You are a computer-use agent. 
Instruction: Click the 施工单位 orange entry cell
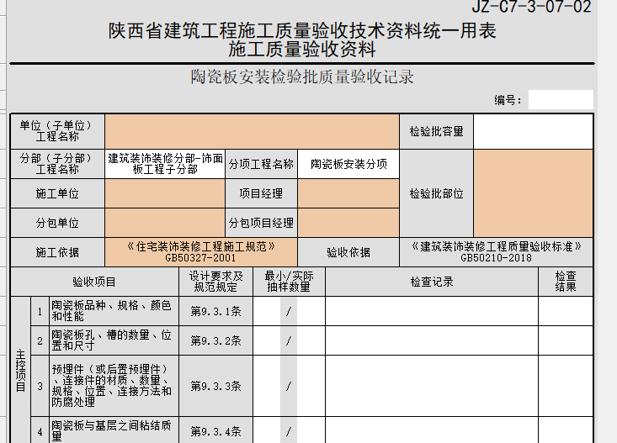(164, 193)
